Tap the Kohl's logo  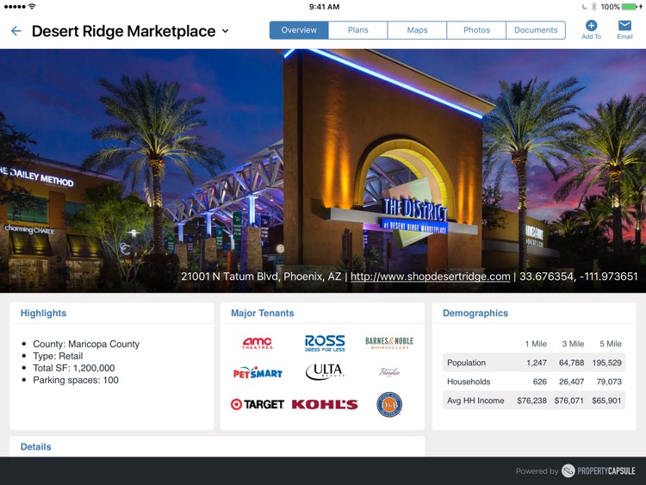[325, 404]
